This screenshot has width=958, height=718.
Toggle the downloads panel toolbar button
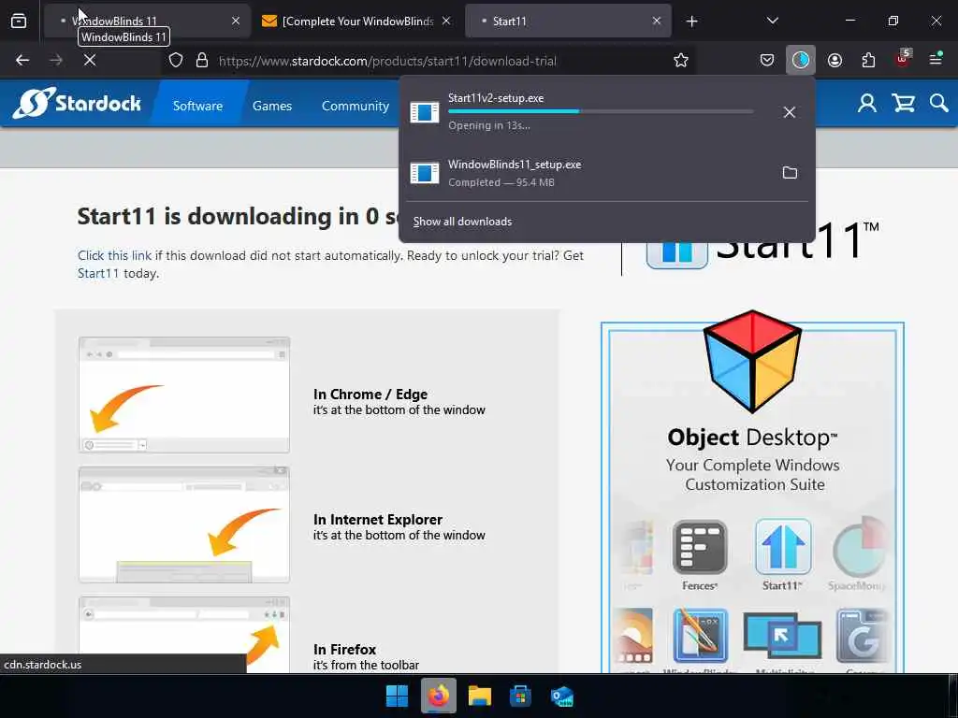pos(801,60)
